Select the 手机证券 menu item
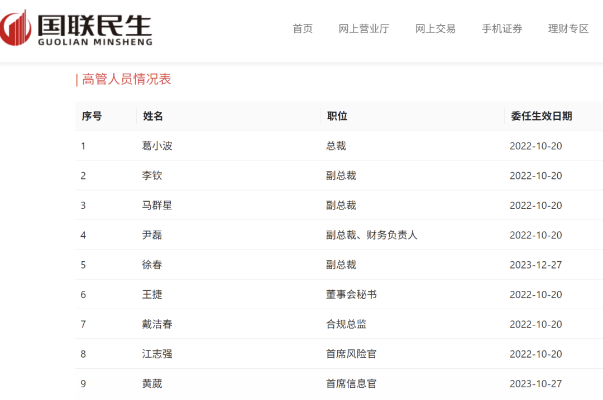Viewport: 603px width, 400px height. (x=502, y=29)
